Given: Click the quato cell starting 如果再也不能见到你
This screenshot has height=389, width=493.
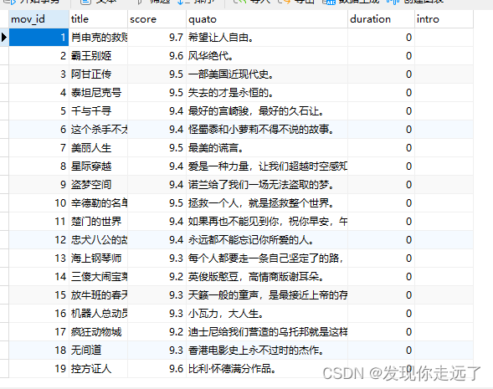Looking at the screenshot, I should (x=267, y=222).
